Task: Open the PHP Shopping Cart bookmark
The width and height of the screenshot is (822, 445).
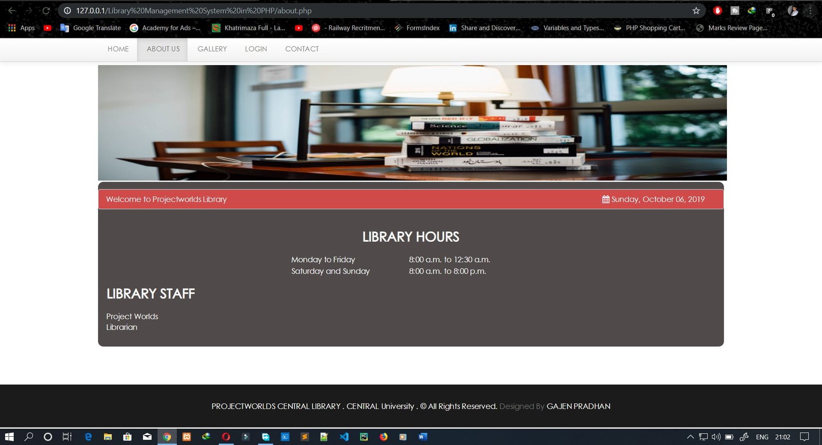Action: tap(650, 28)
